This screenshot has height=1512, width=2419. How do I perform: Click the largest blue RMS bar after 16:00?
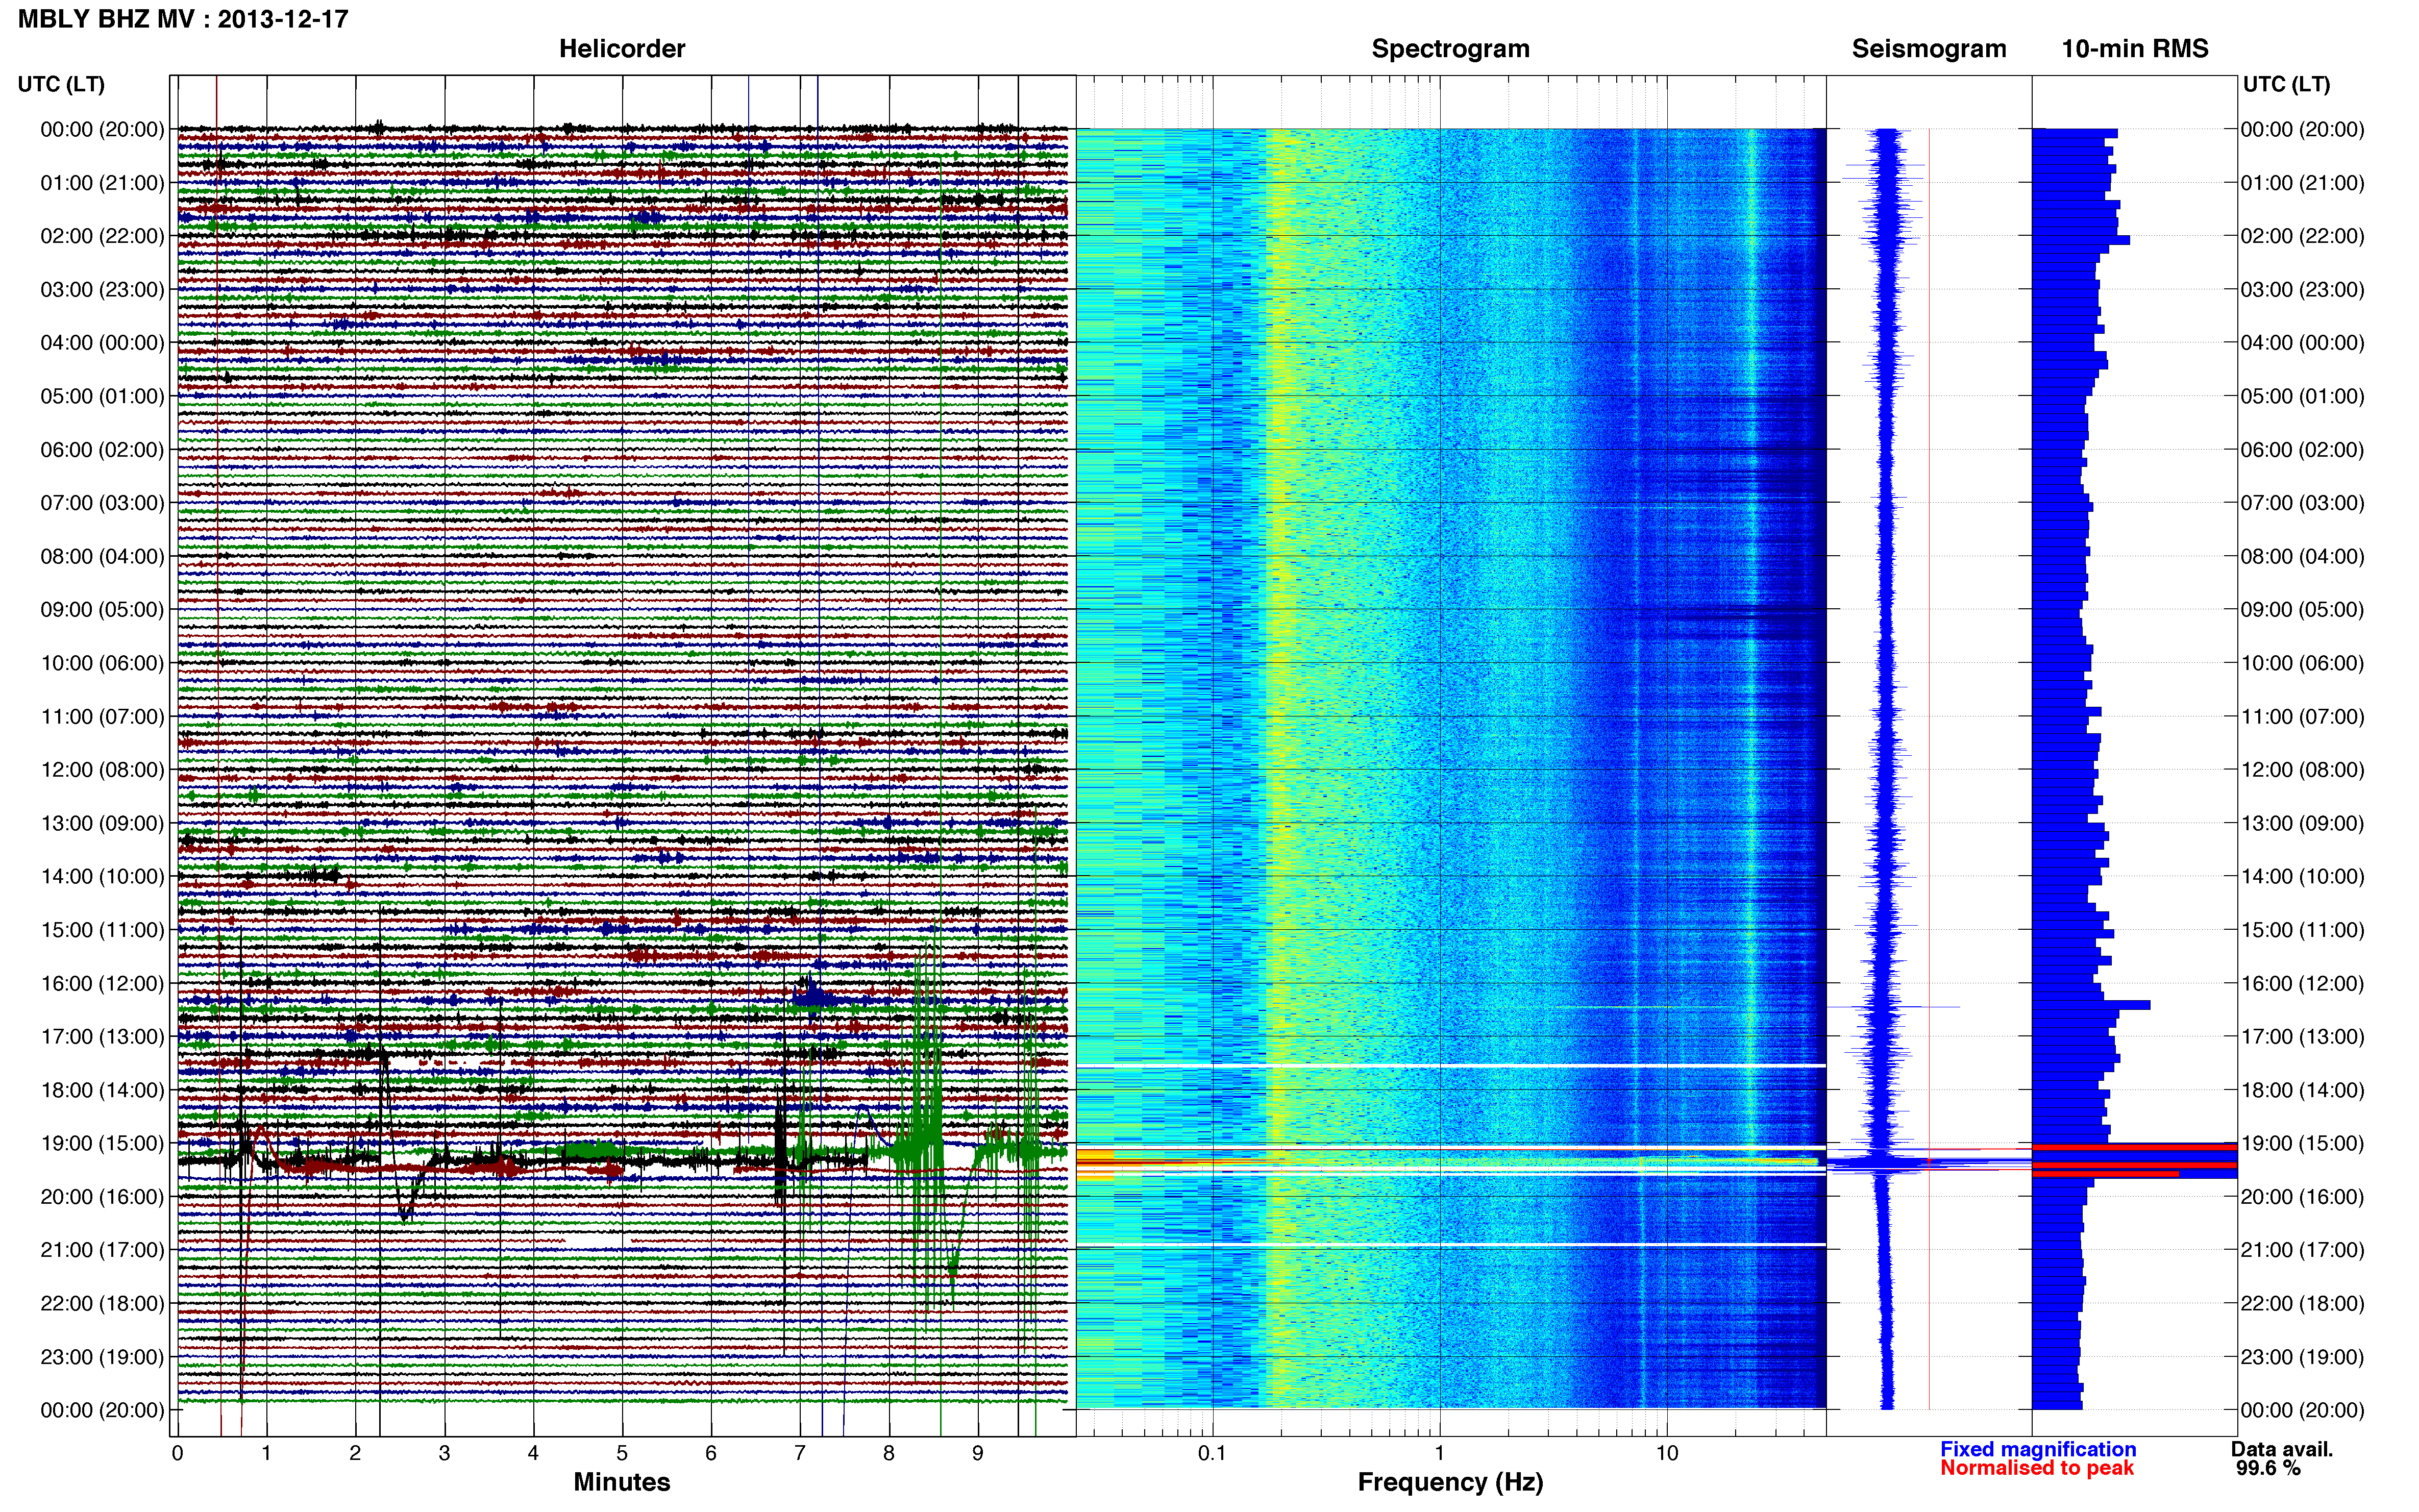(2091, 1005)
